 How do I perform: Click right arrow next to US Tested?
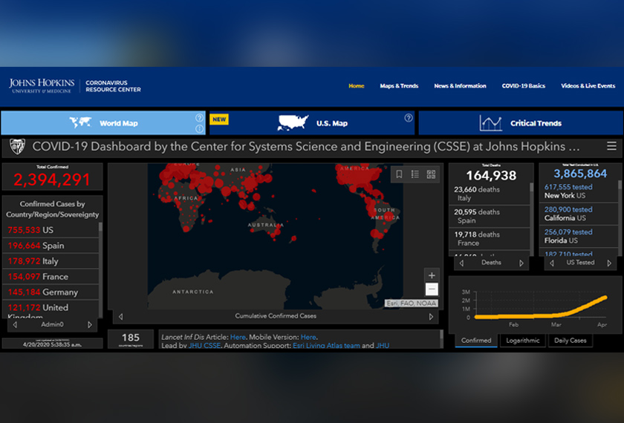pos(609,263)
